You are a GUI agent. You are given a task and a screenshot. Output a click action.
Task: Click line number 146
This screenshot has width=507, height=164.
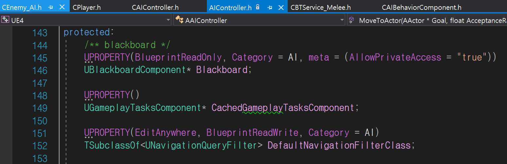click(x=40, y=70)
